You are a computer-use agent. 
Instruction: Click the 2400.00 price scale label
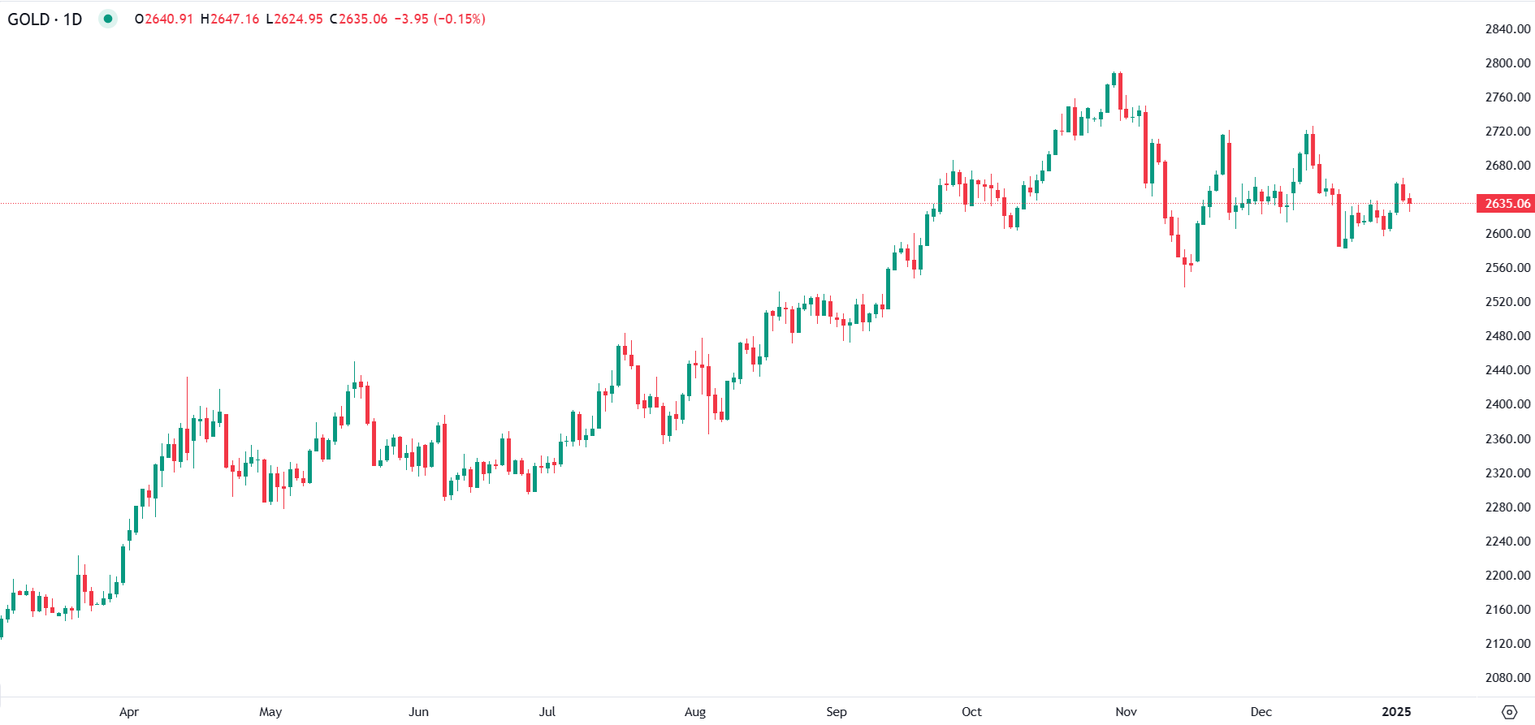(x=1507, y=404)
